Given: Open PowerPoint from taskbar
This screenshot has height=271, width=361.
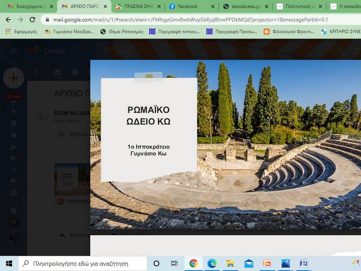Looking at the screenshot, I should tap(267, 263).
